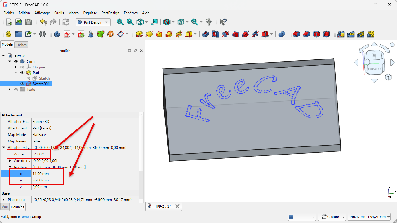Toggle visibility eye of Pad
Screen dimensions: 397x223
point(22,73)
